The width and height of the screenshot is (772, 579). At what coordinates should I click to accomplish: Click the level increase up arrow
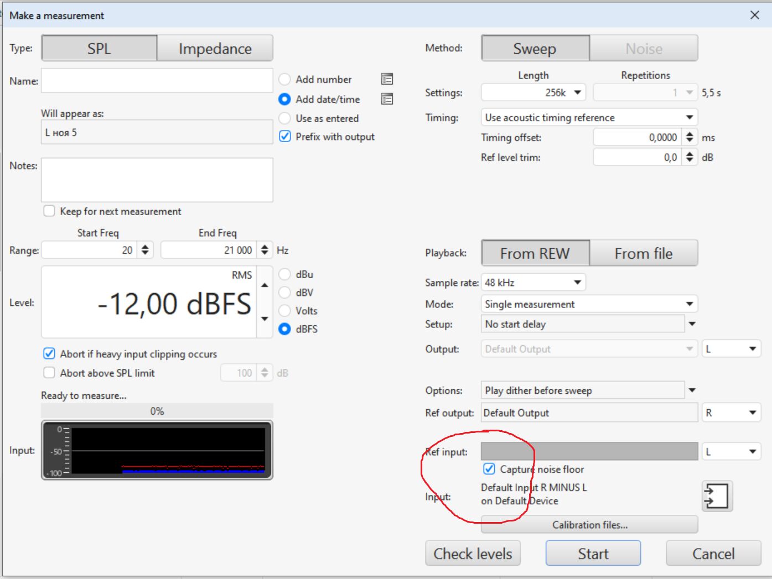tap(265, 285)
